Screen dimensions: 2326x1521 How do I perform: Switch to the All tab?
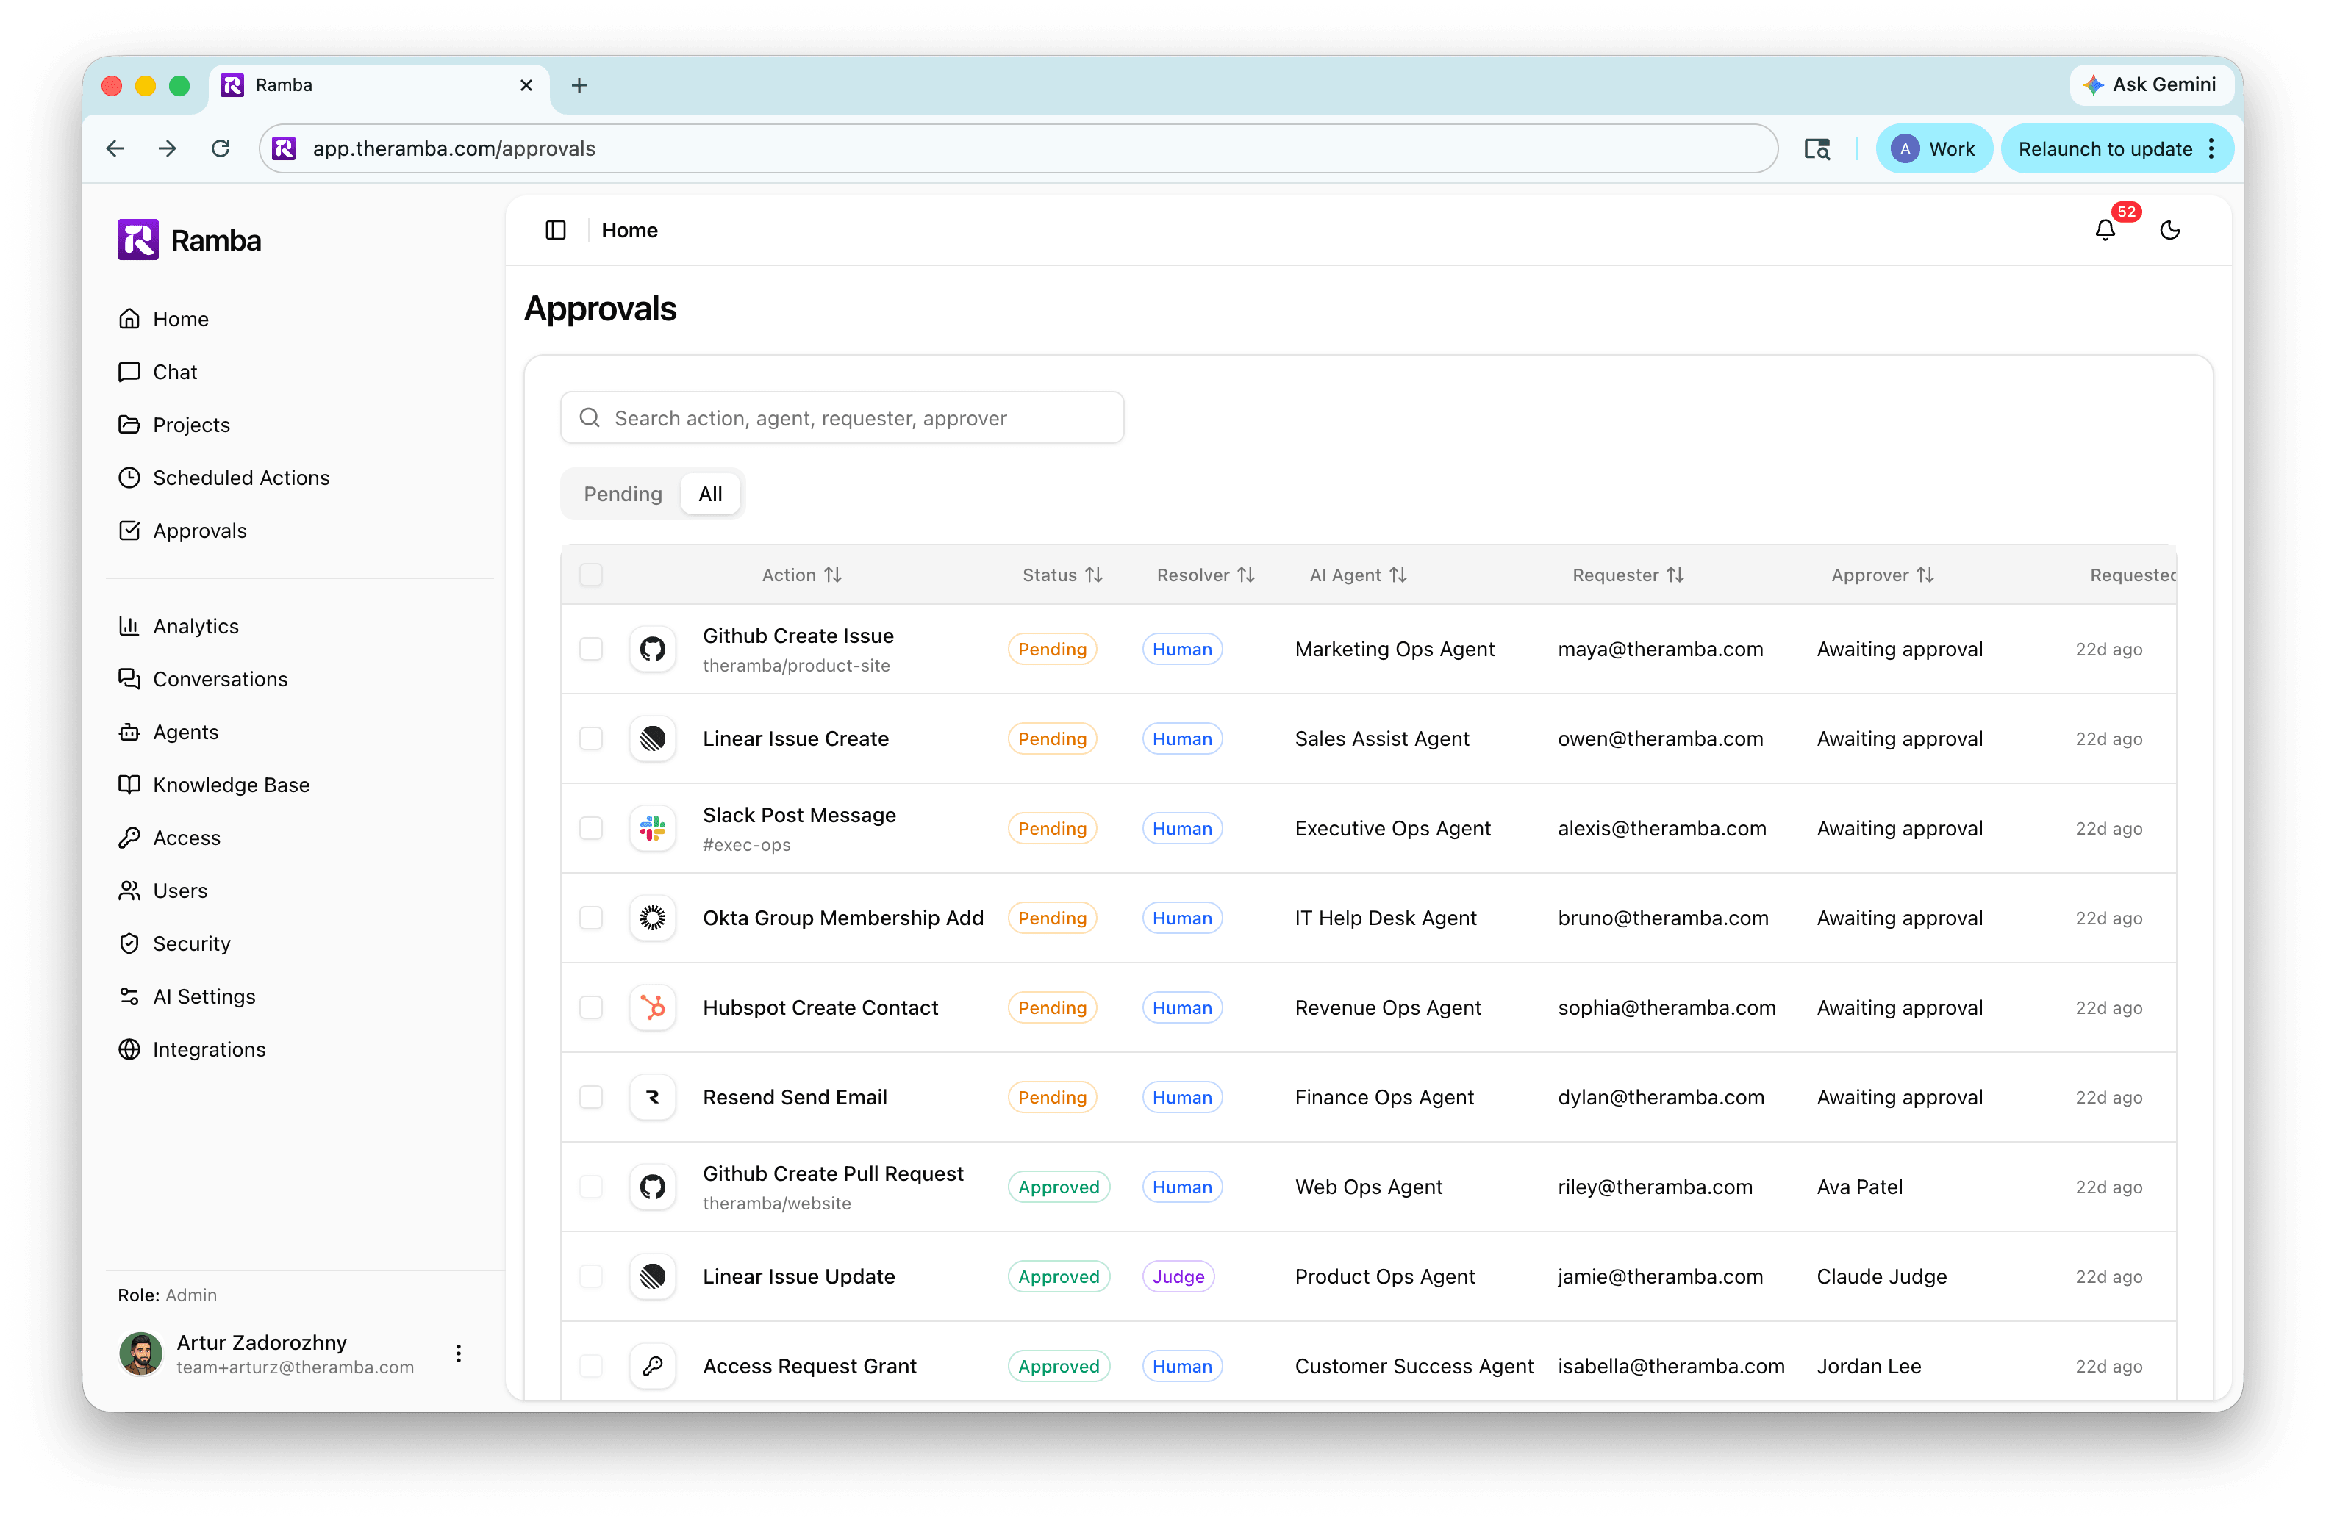pyautogui.click(x=709, y=493)
